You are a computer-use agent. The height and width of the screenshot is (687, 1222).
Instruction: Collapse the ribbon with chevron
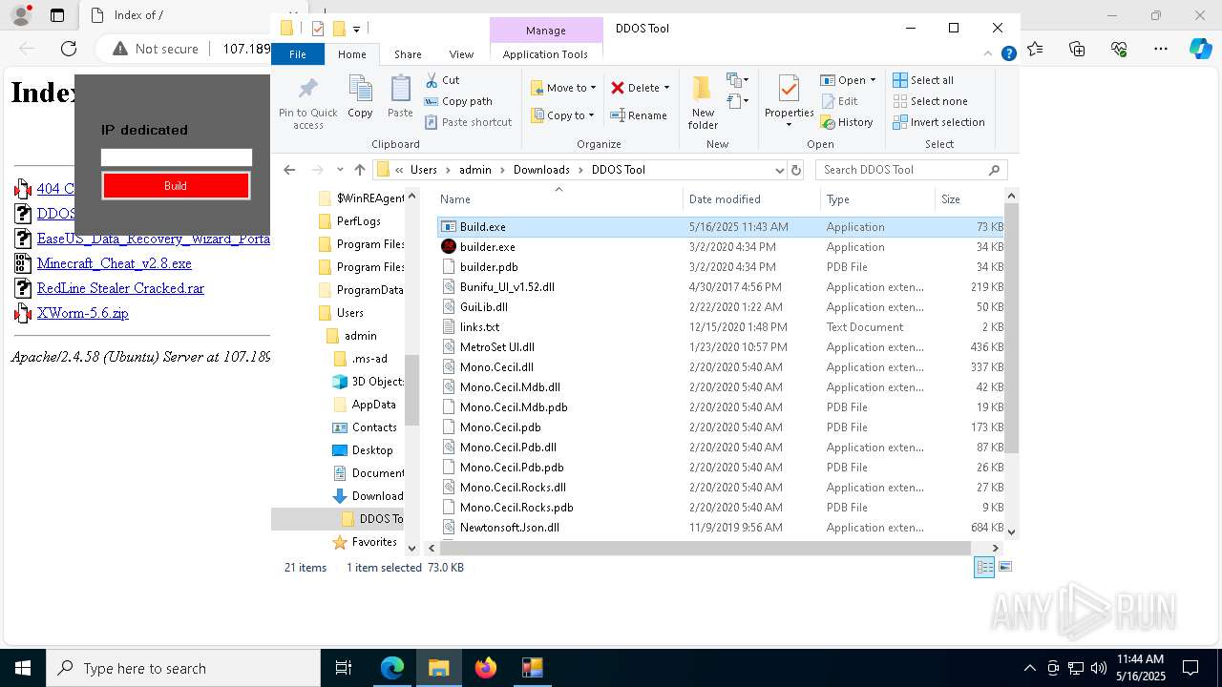tap(989, 54)
